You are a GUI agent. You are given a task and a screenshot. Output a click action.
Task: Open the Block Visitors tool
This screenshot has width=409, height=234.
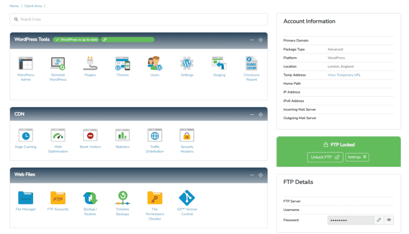click(90, 136)
